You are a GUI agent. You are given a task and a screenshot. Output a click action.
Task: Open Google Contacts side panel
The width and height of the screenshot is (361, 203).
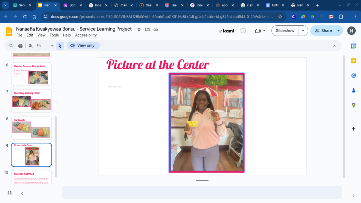(353, 90)
